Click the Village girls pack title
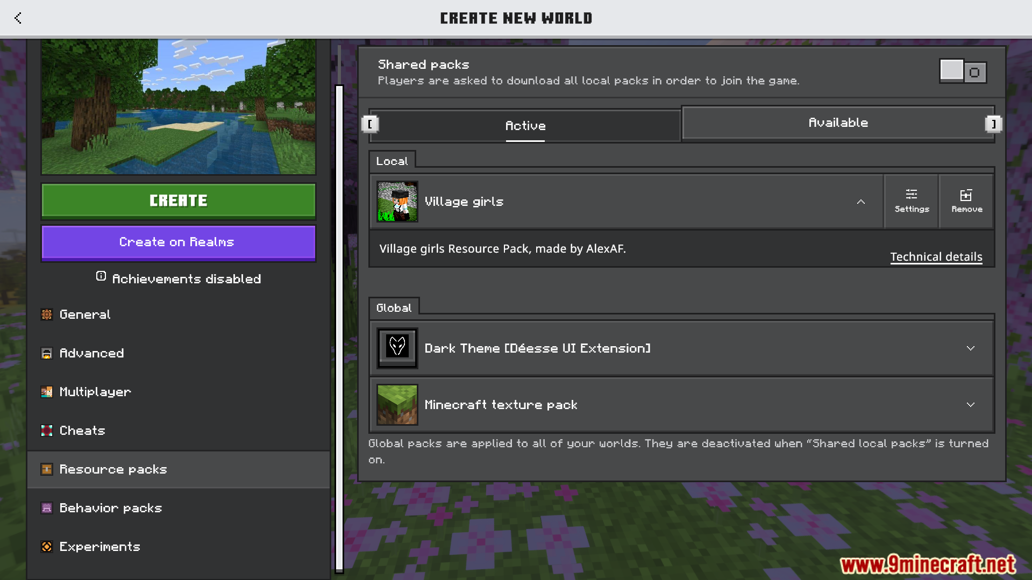This screenshot has width=1032, height=580. (464, 202)
